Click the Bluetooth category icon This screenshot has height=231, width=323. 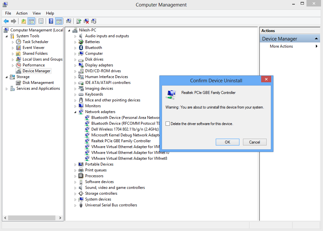81,48
